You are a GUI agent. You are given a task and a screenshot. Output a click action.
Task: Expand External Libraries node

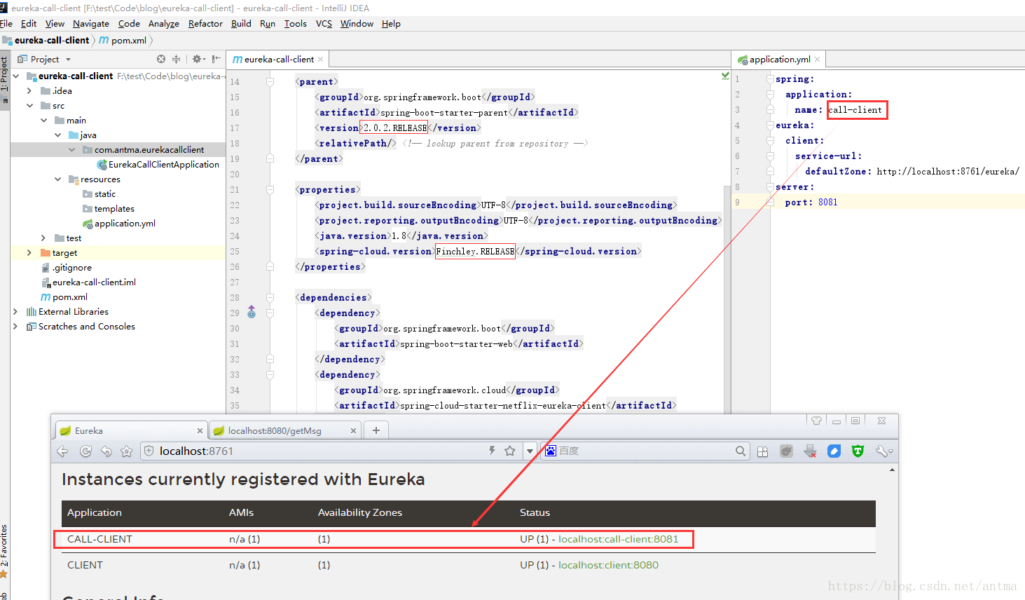pyautogui.click(x=15, y=311)
